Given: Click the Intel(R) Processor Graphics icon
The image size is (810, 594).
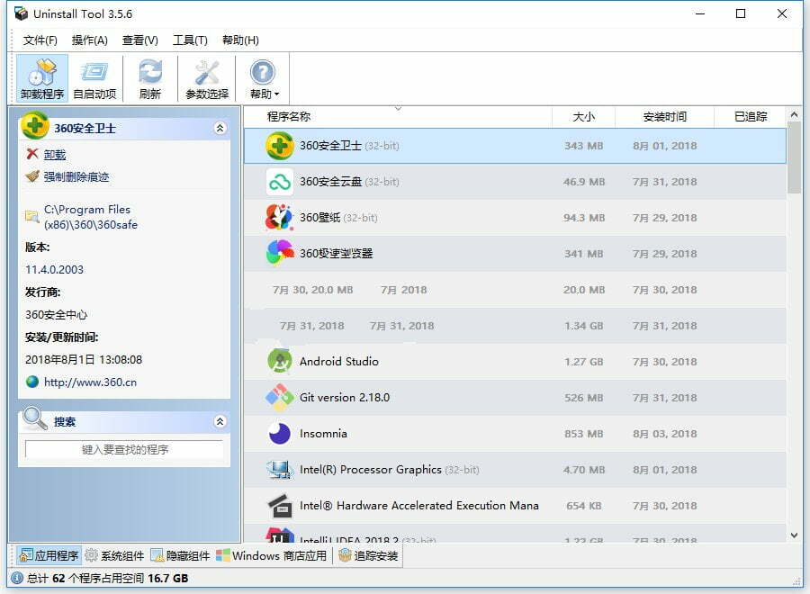Looking at the screenshot, I should pos(279,469).
